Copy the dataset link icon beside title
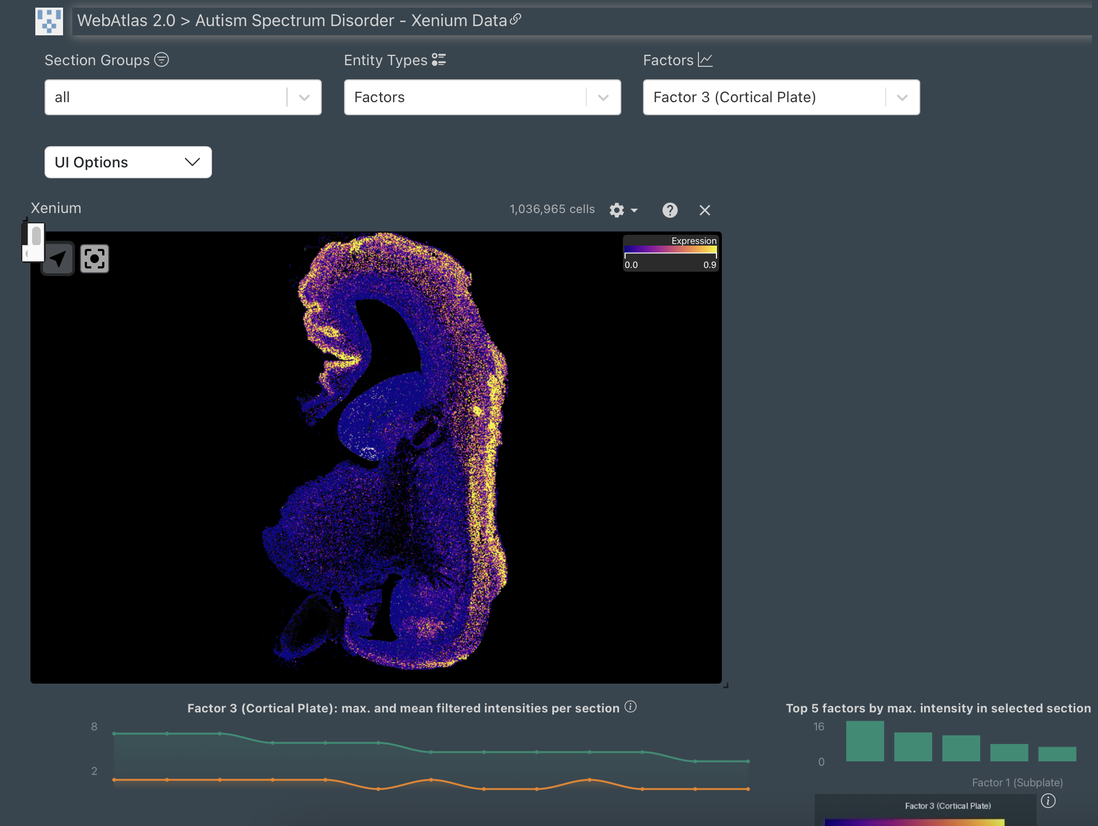The height and width of the screenshot is (826, 1098). [x=515, y=20]
